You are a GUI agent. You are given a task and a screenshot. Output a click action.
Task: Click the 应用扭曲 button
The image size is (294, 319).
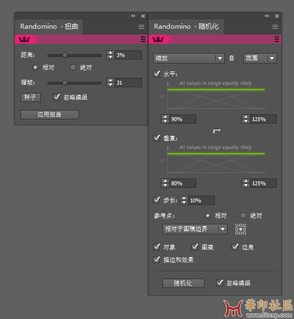[50, 114]
